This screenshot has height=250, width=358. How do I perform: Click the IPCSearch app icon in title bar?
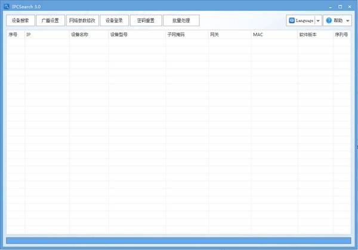click(6, 6)
